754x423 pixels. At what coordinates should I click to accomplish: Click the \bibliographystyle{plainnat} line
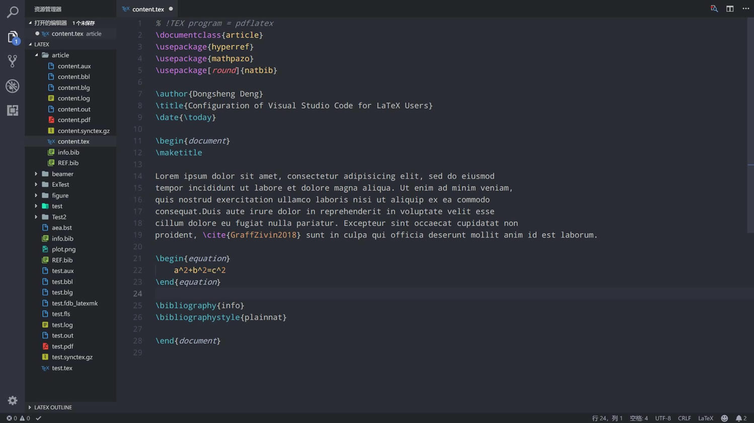(x=221, y=318)
